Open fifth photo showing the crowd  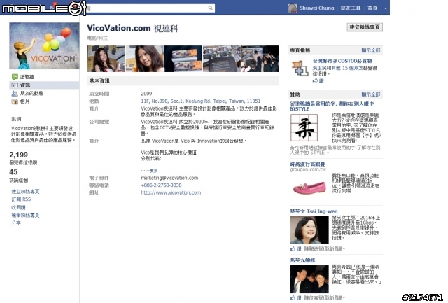(260, 59)
